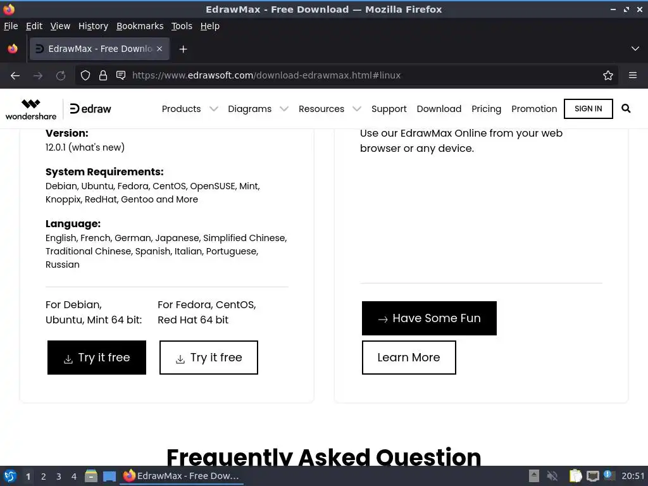The height and width of the screenshot is (486, 648).
Task: Open the File menu
Action: tap(11, 26)
